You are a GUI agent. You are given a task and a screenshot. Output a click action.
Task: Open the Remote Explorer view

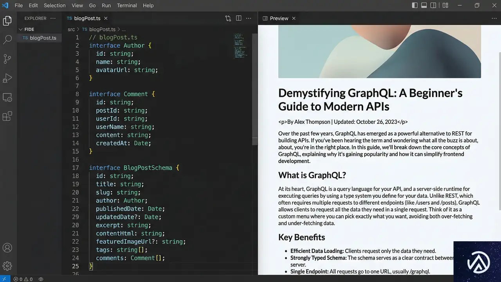(x=7, y=97)
